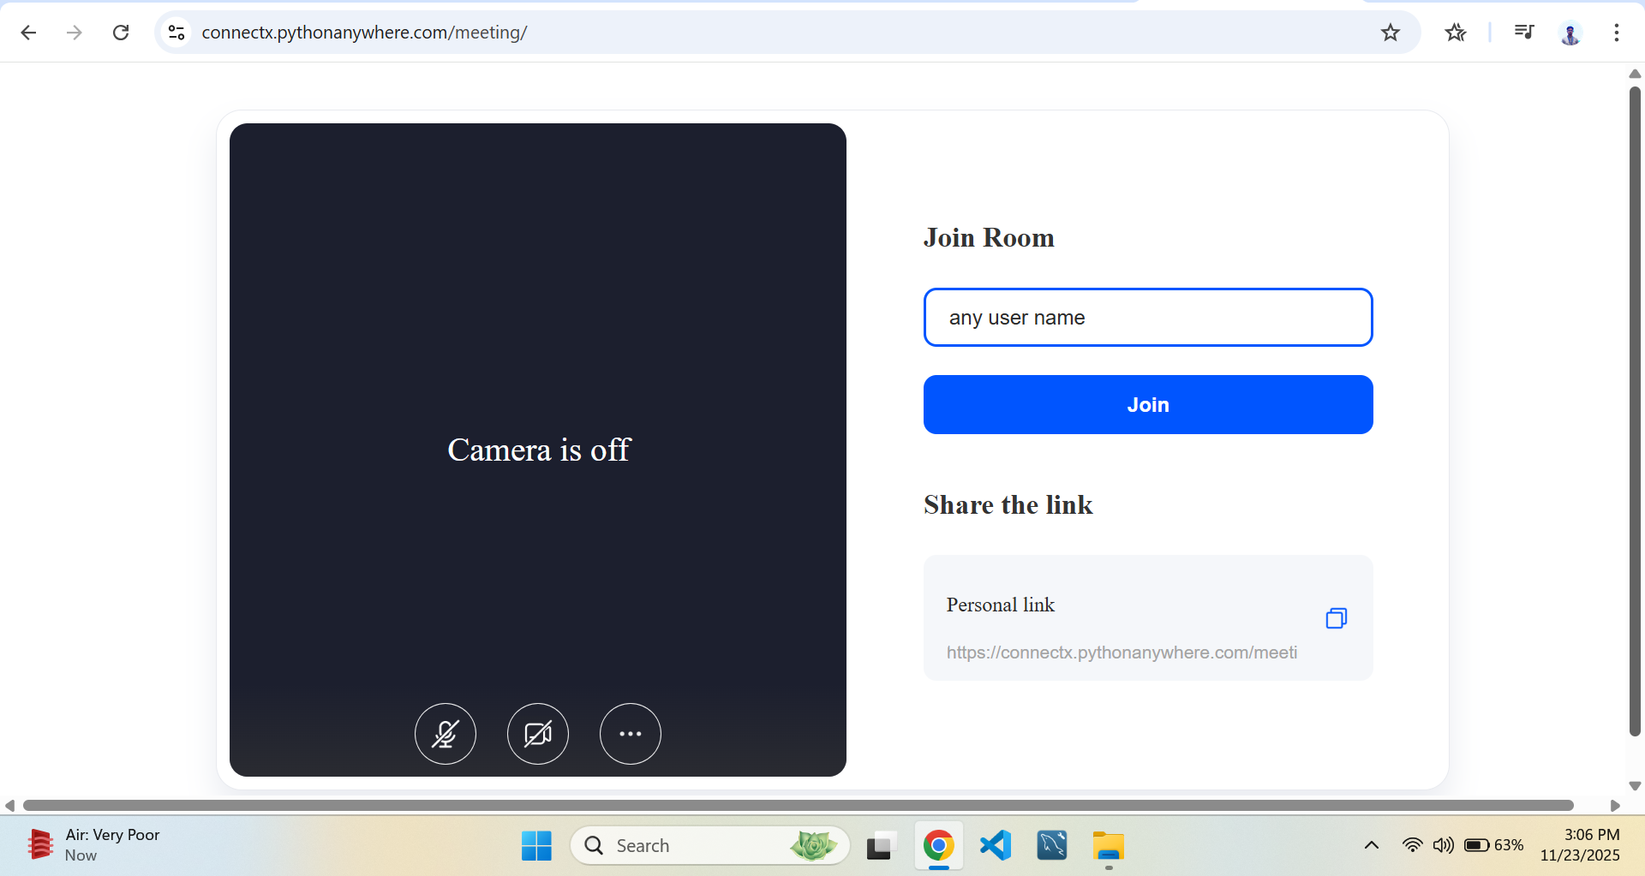Click the horizontal page scrollbar
1645x876 pixels.
797,805
